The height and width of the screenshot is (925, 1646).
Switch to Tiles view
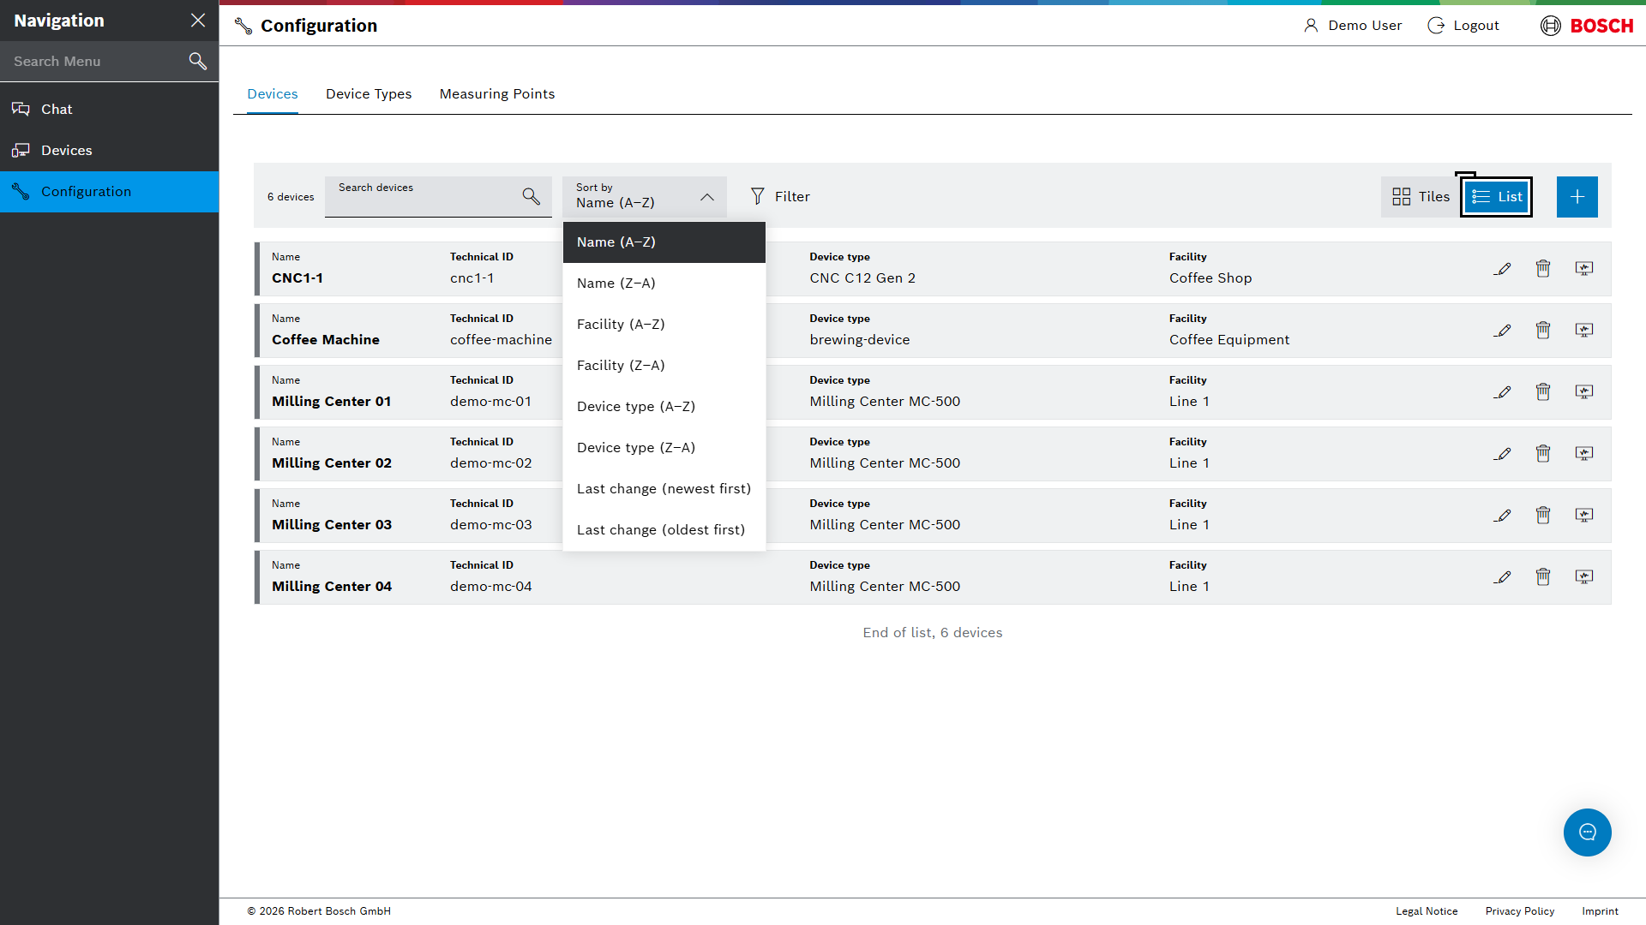(x=1421, y=197)
